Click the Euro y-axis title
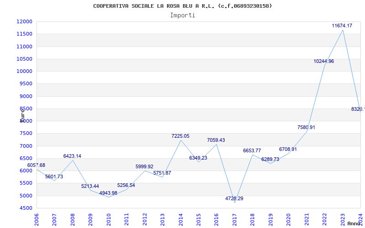The height and width of the screenshot is (228, 365). pyautogui.click(x=22, y=115)
